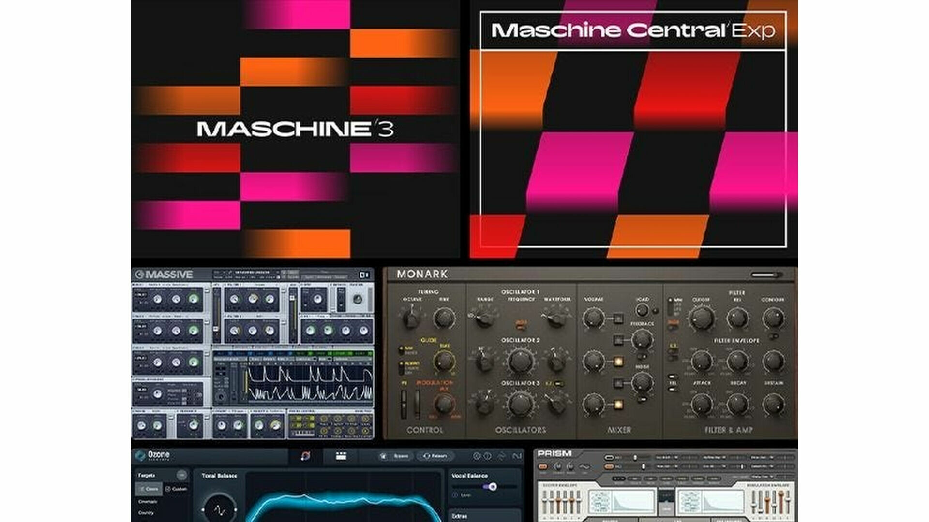Open the Ozone assistant view icon
This screenshot has height=522, width=929.
(x=305, y=456)
